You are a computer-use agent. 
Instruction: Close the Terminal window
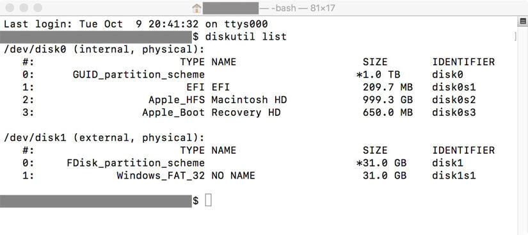pyautogui.click(x=10, y=8)
